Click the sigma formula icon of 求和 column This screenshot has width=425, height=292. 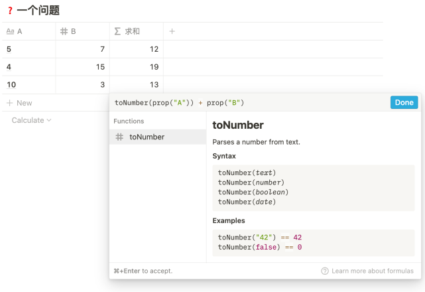[x=117, y=31]
